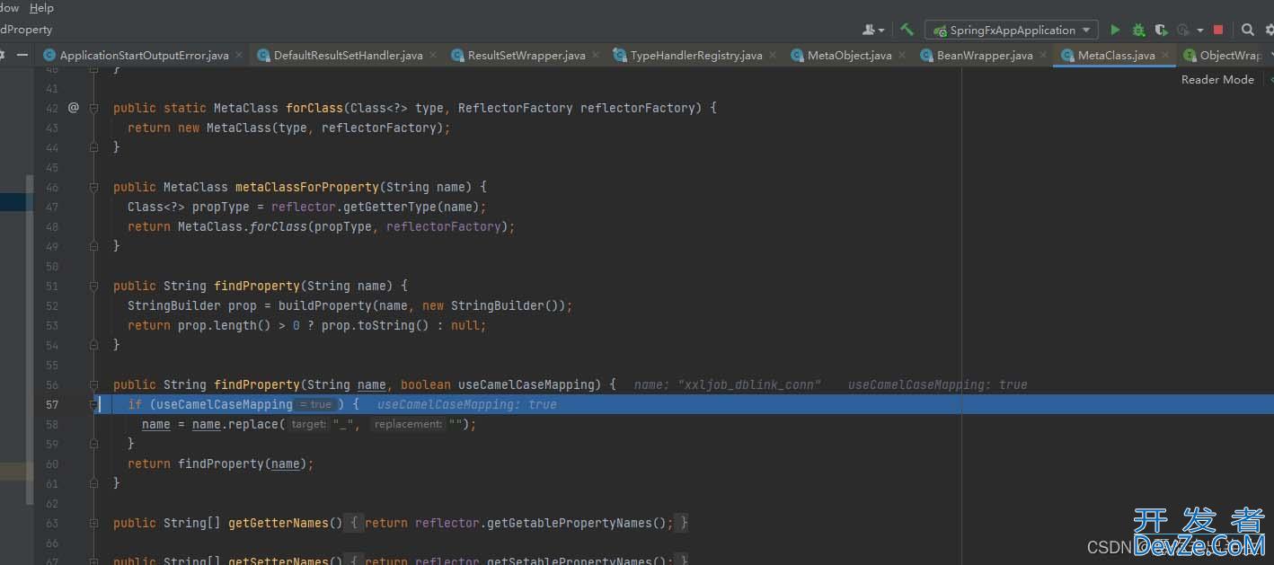Click the profiler run icon
This screenshot has width=1274, height=565.
tap(1183, 30)
